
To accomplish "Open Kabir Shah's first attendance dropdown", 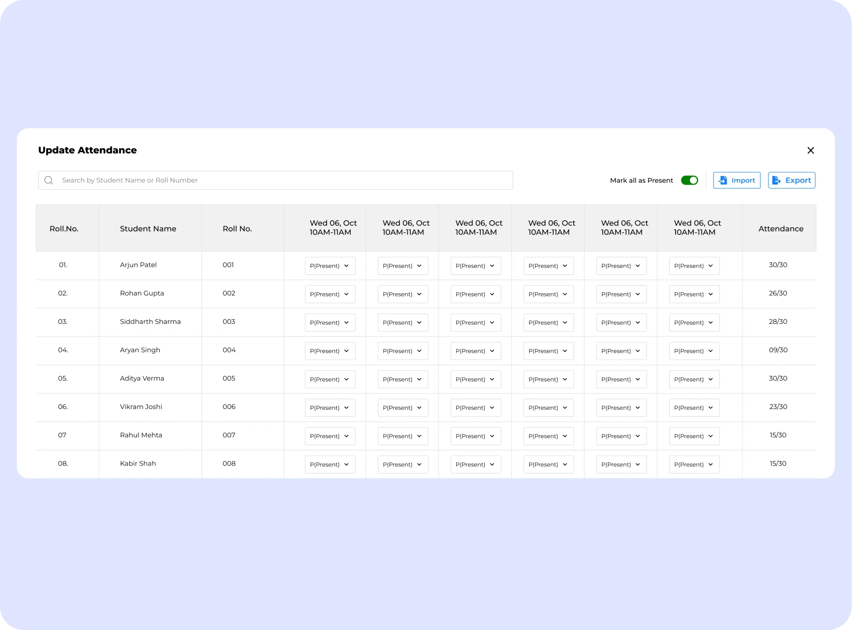I will click(x=330, y=465).
